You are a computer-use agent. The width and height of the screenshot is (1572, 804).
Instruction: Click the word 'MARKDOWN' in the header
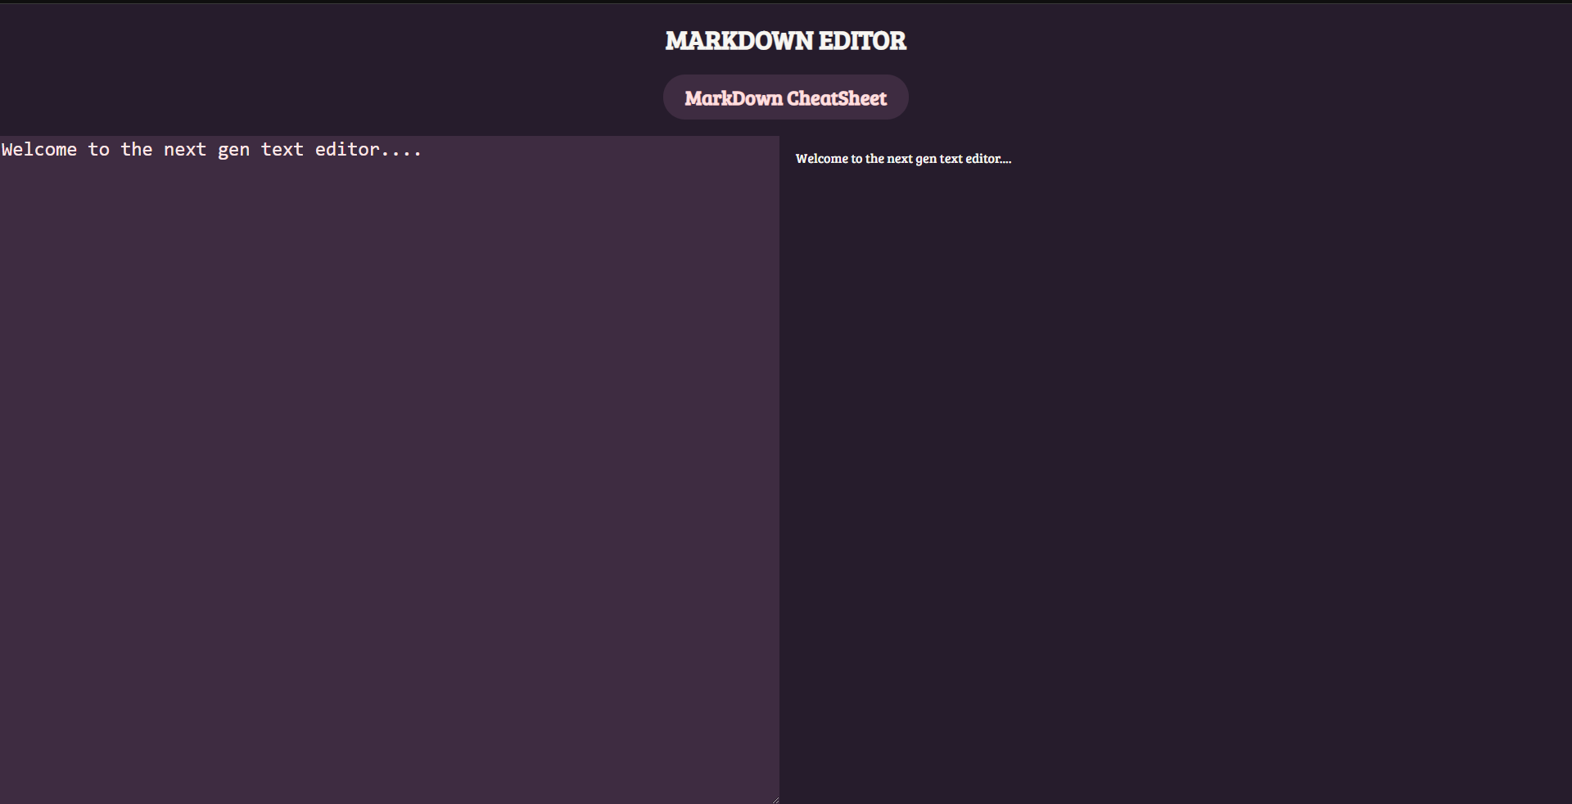[739, 41]
